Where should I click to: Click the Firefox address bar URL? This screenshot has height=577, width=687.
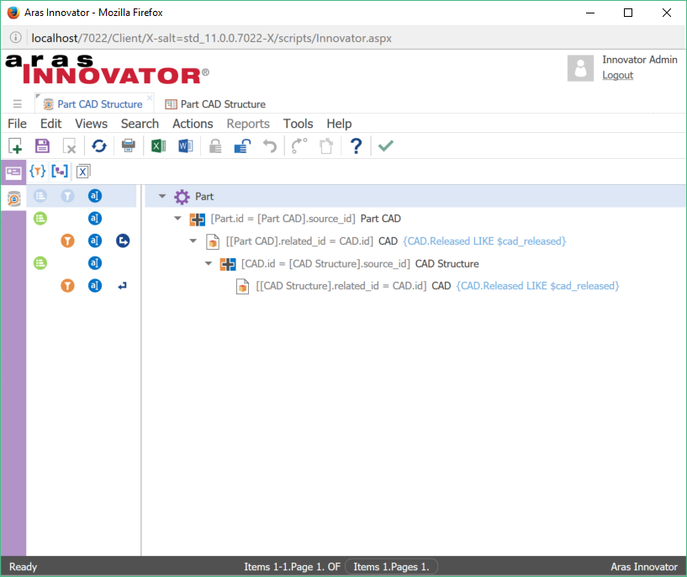click(x=211, y=38)
